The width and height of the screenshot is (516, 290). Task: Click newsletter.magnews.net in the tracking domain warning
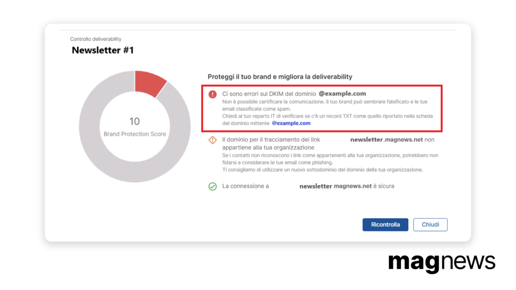click(386, 140)
